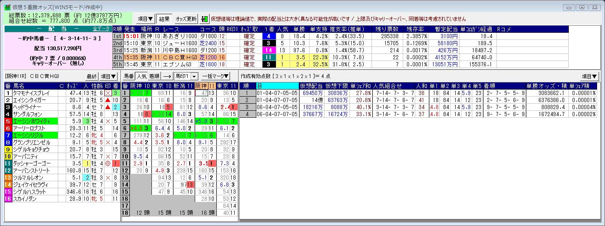Open the 全データ link in payout header
This screenshot has height=226, width=605.
(100, 29)
